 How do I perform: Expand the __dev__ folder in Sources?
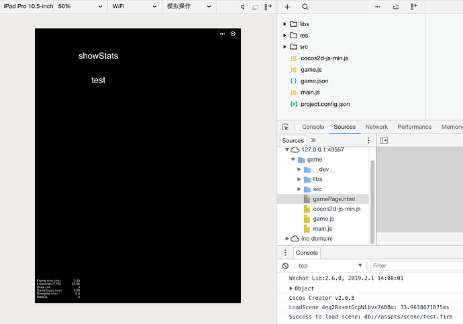tap(299, 169)
